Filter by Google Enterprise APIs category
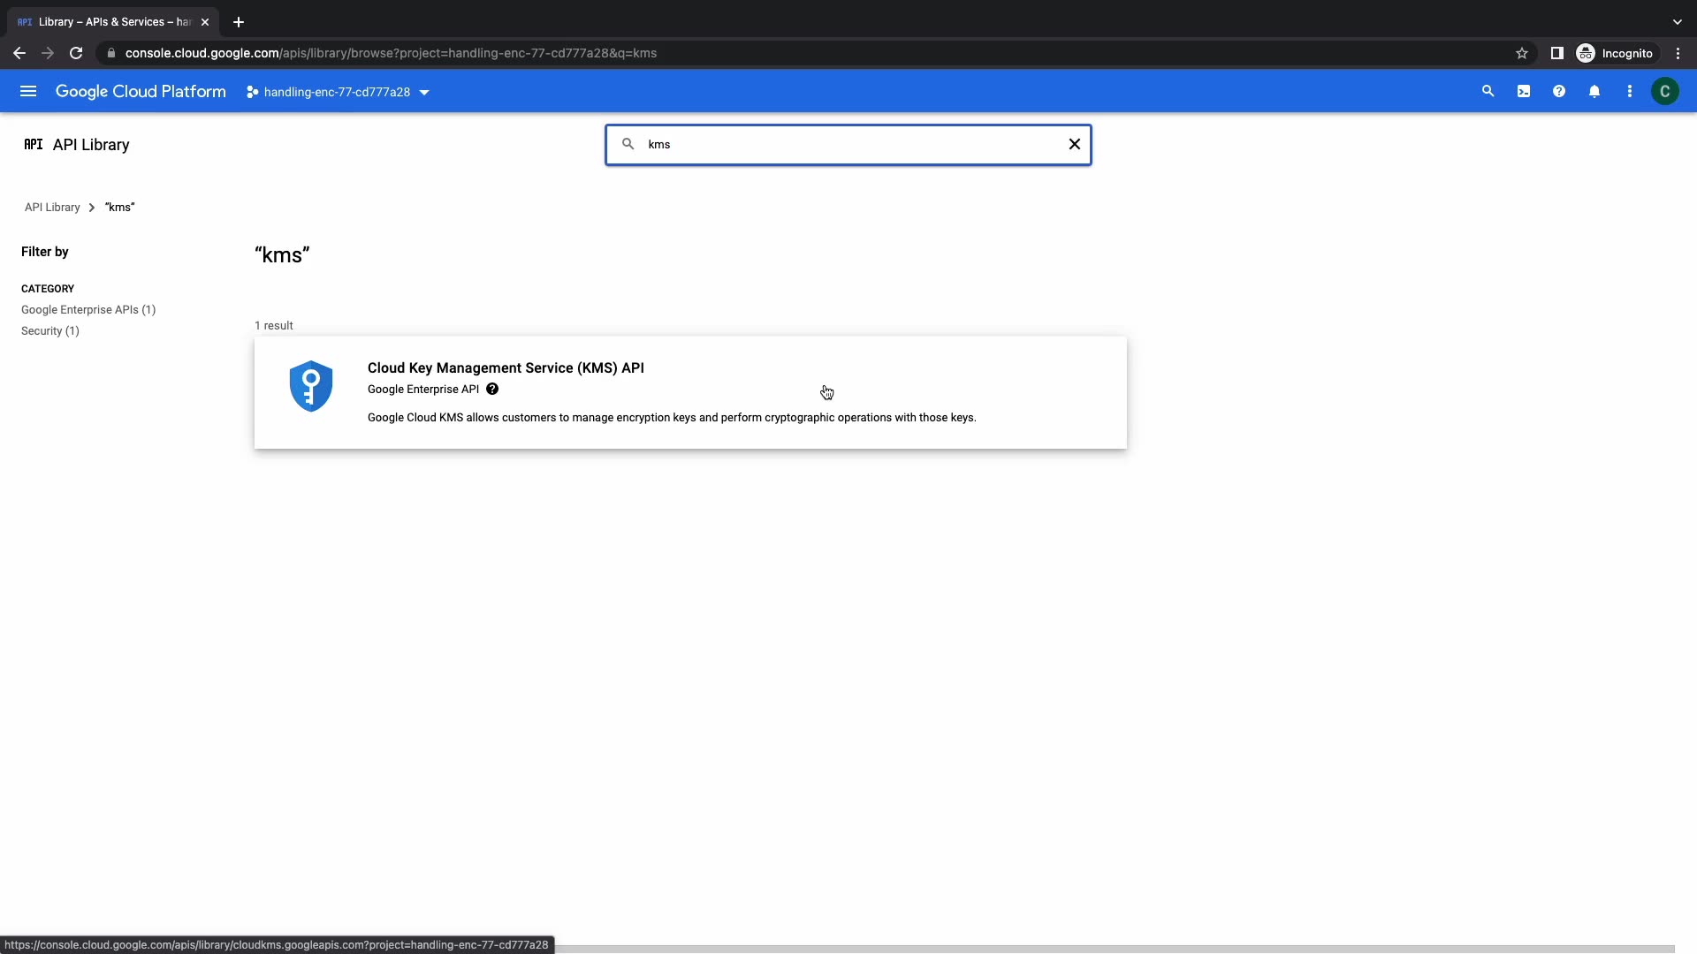 [88, 310]
